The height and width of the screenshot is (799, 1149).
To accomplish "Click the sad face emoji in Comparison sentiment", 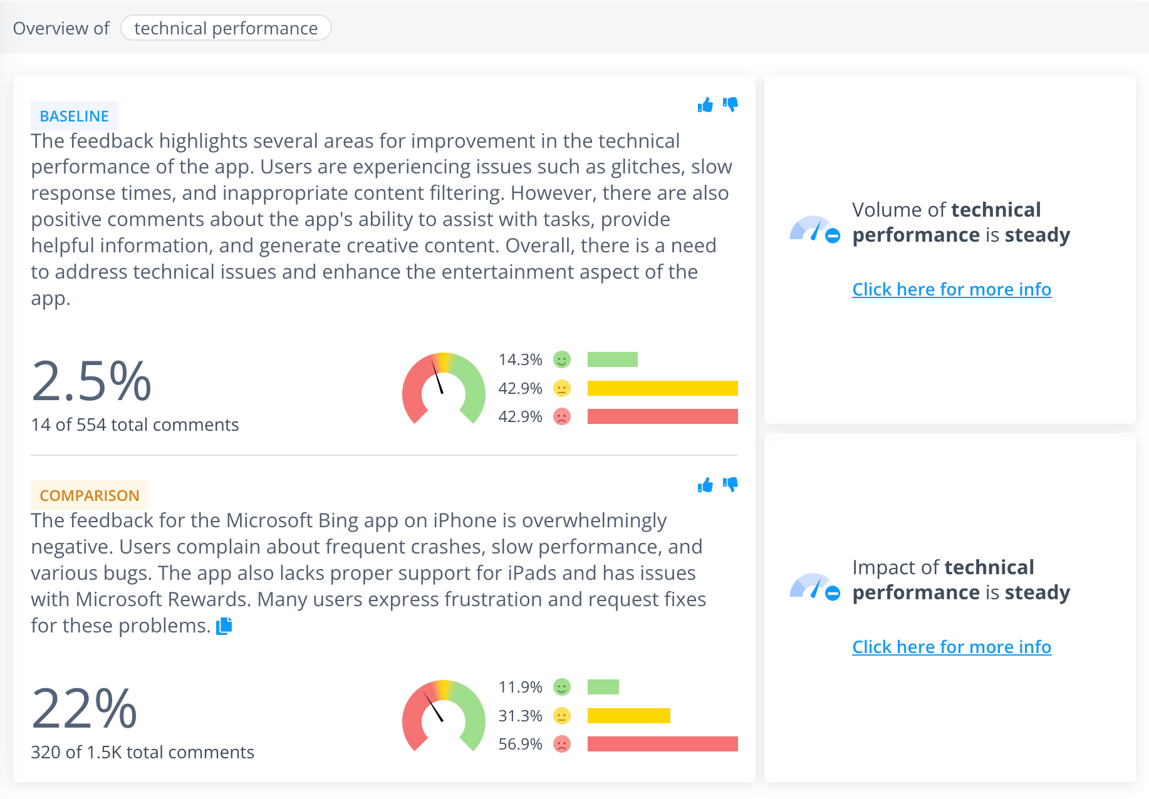I will (562, 745).
